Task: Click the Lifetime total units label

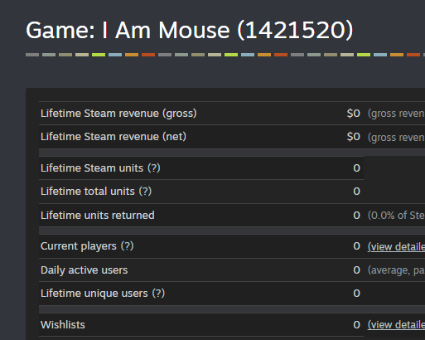Action: click(x=88, y=192)
